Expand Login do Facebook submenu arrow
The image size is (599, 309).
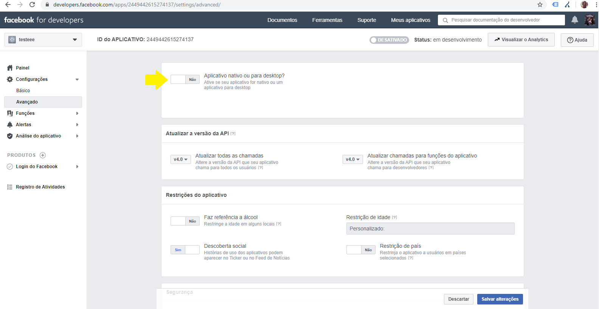click(77, 167)
